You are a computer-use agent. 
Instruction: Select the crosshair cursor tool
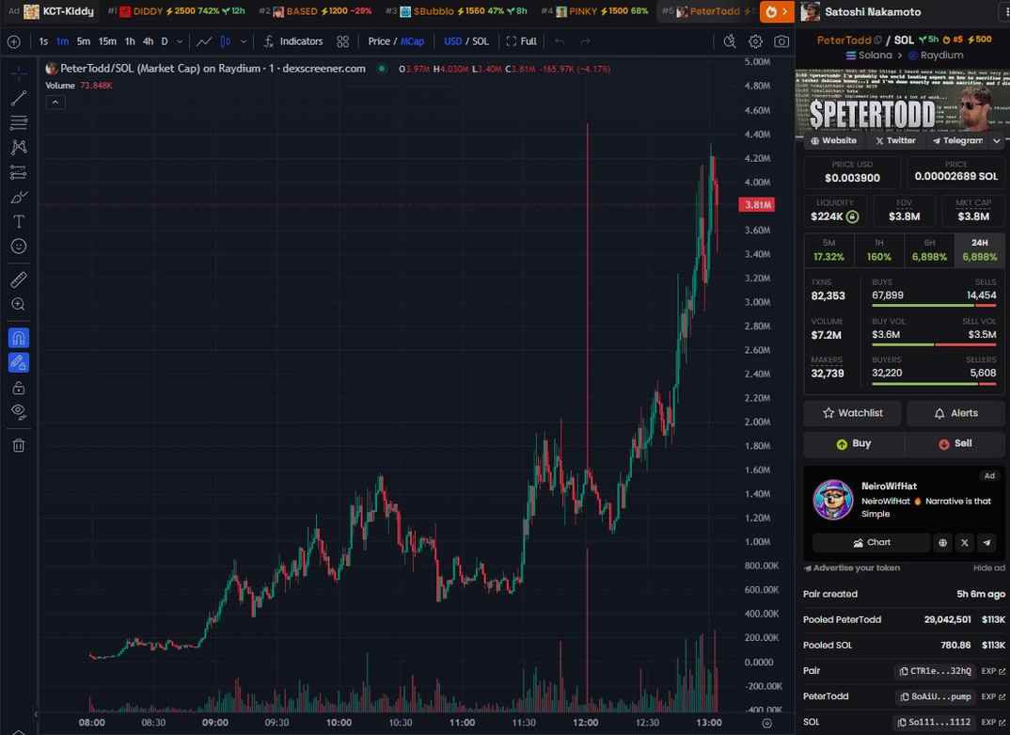pyautogui.click(x=19, y=72)
